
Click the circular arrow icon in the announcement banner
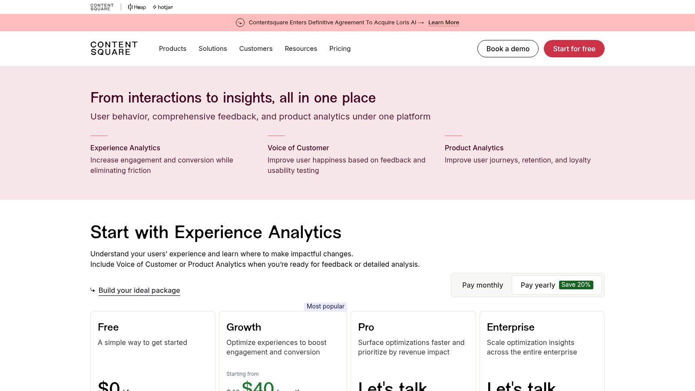click(240, 23)
